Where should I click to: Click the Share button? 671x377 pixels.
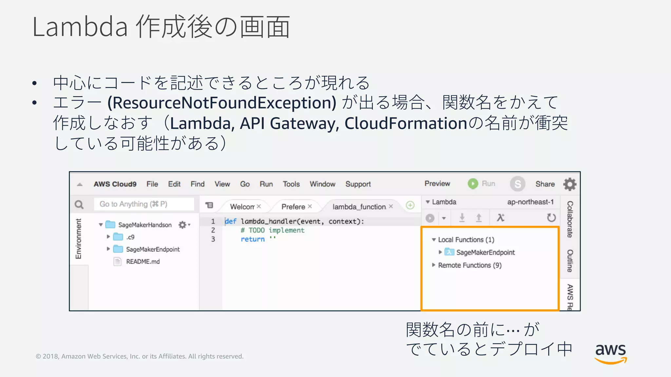point(545,184)
